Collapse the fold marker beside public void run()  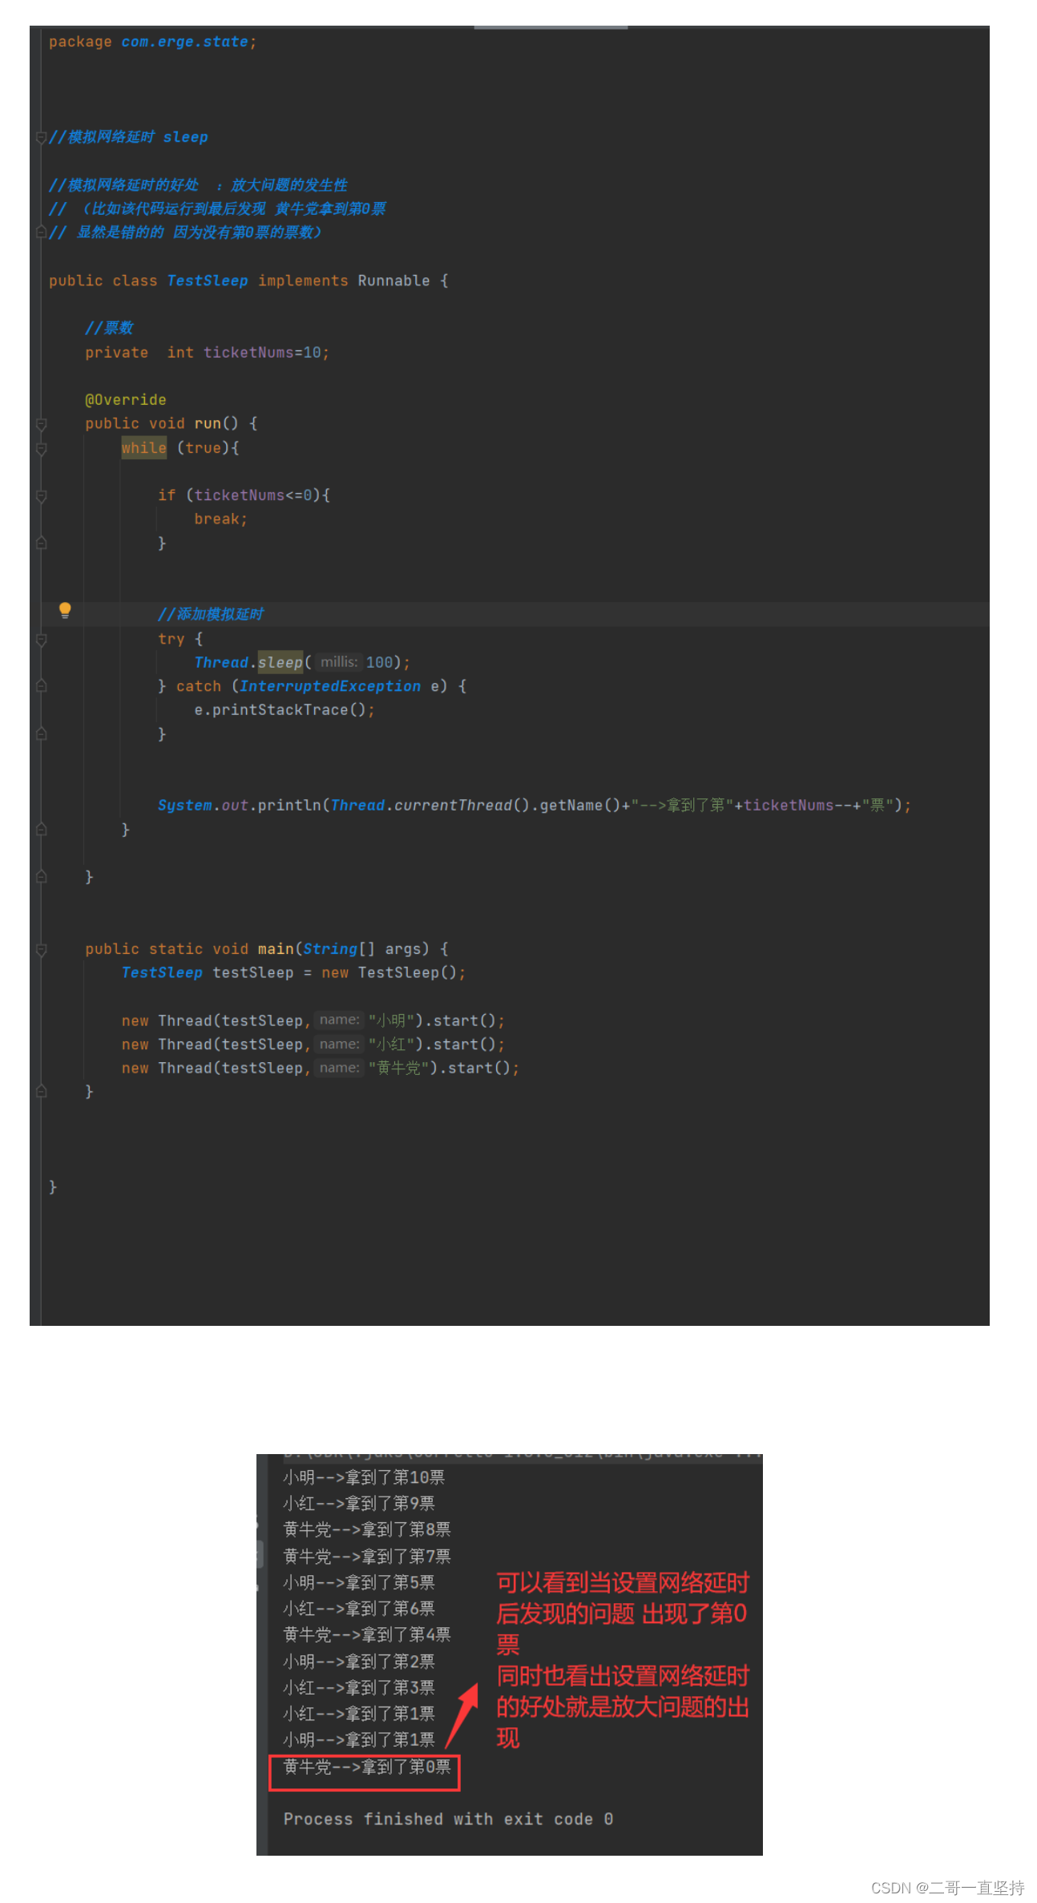[41, 423]
